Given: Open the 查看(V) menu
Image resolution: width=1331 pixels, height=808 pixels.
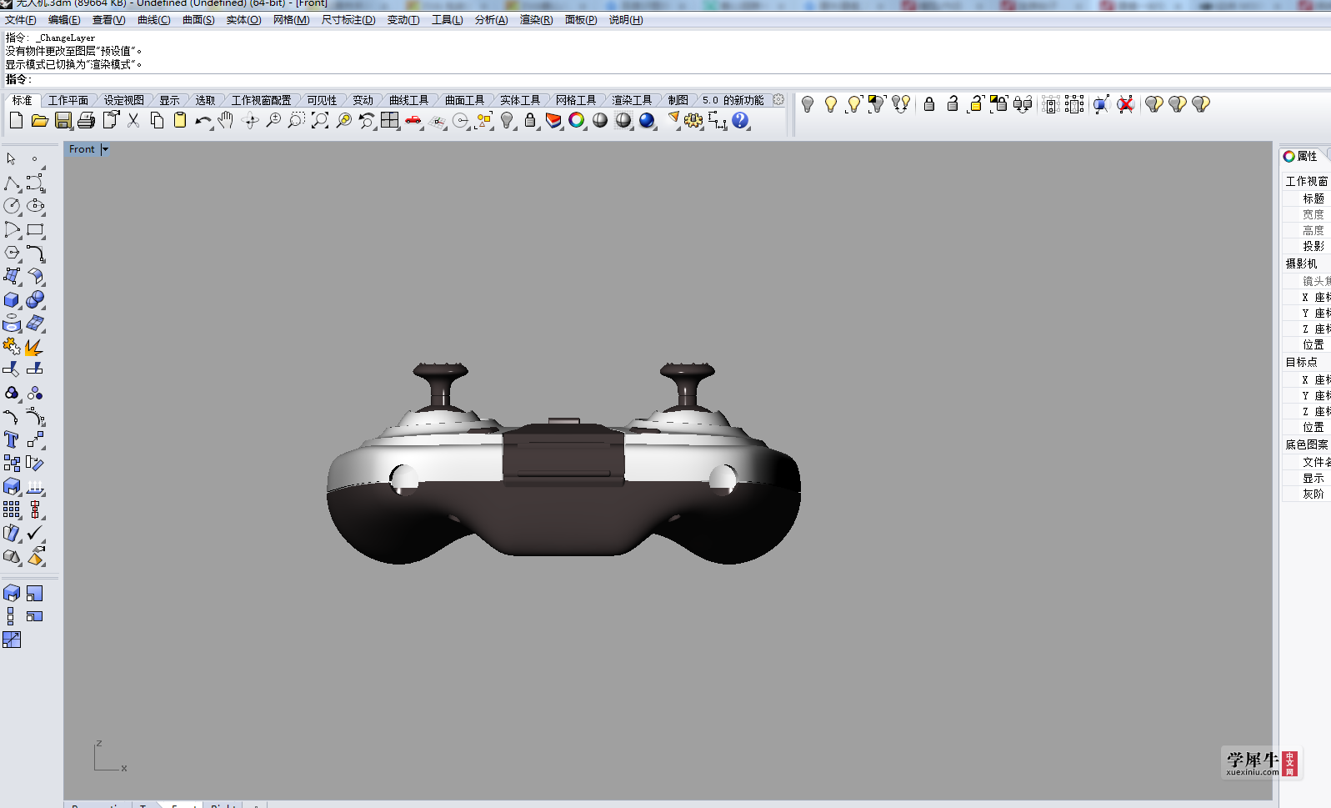Looking at the screenshot, I should (108, 20).
